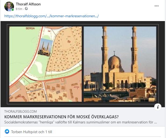
Task: Show who liked: Torben Hultqvist och 1 till
Action: tap(32, 132)
